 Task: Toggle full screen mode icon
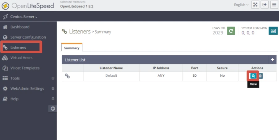click(x=255, y=5)
